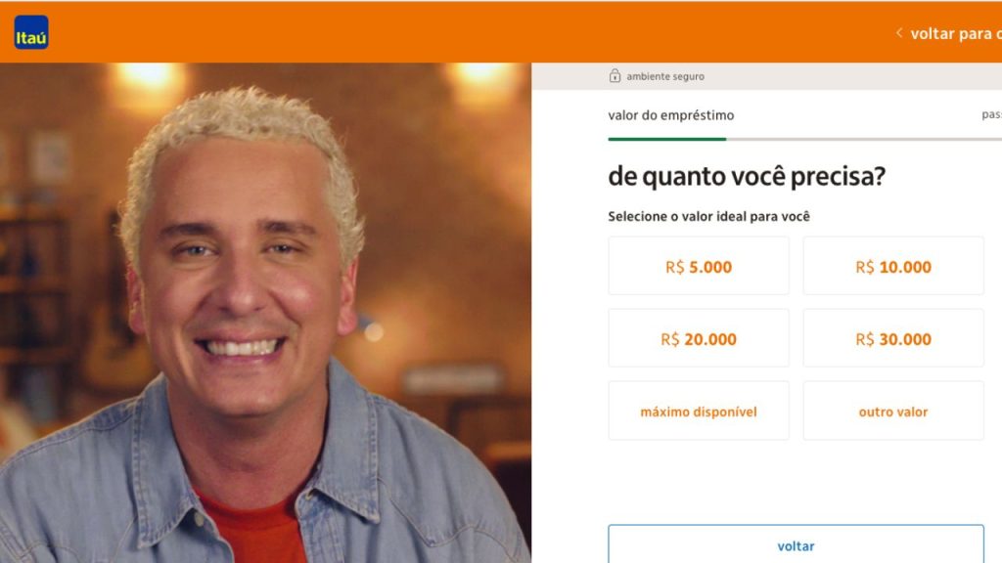Select the R$ 5.000 loan amount
1002x563 pixels.
[x=699, y=266]
